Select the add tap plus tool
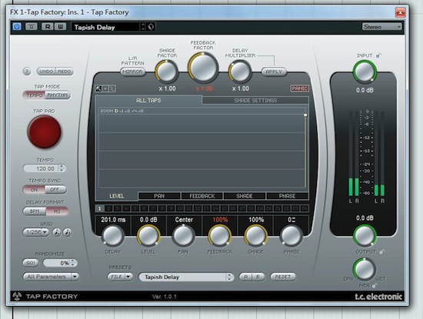Screen dimensions: 423x319 [105, 88]
